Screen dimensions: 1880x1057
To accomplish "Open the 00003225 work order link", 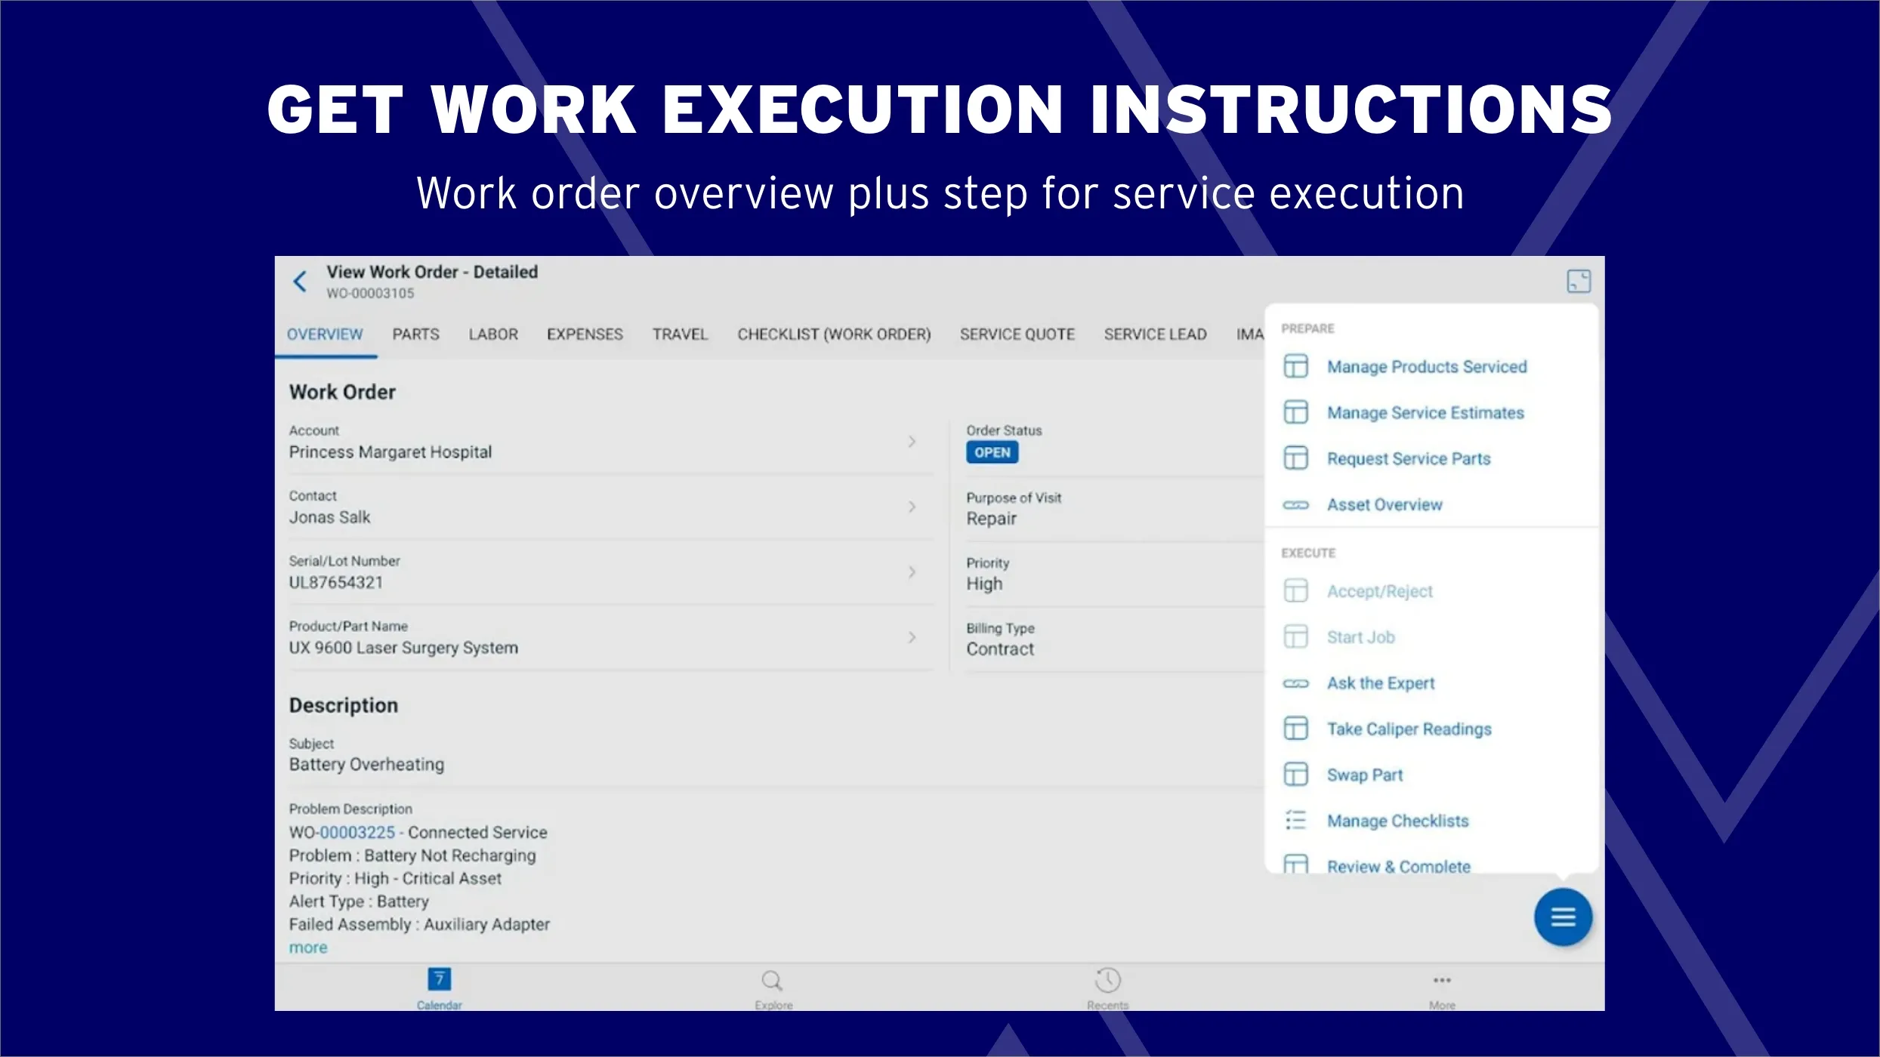I will pyautogui.click(x=357, y=832).
